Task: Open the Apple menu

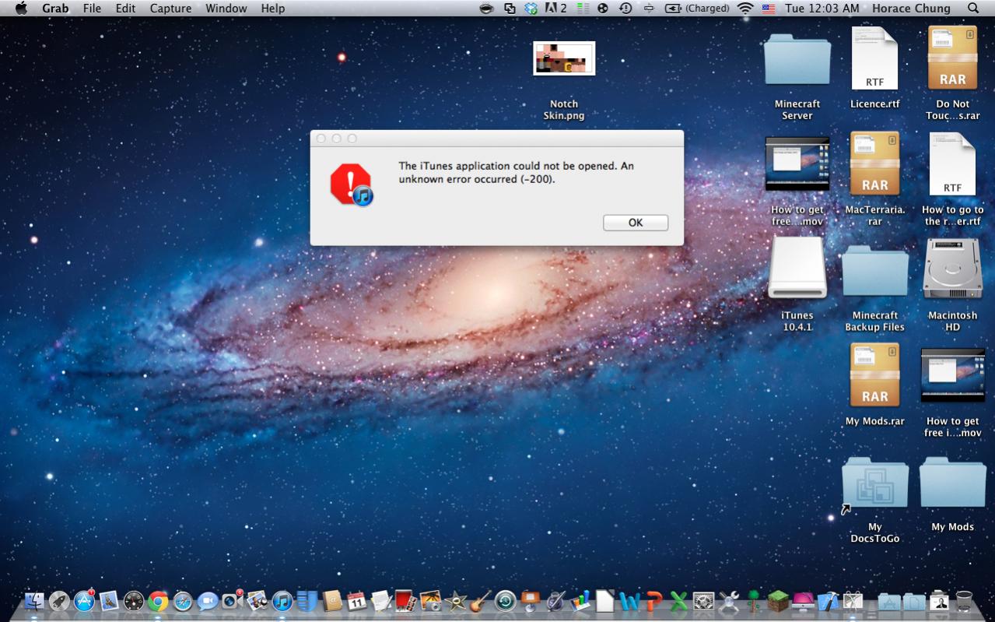Action: click(21, 9)
